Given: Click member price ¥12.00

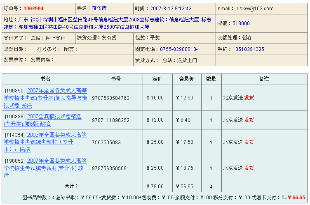Looking at the screenshot, I should [185, 98].
